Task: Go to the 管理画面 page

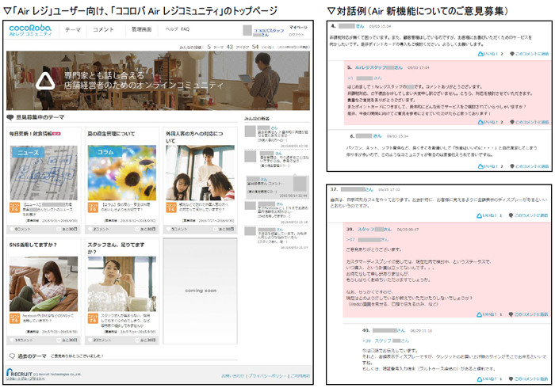Action: pyautogui.click(x=141, y=29)
